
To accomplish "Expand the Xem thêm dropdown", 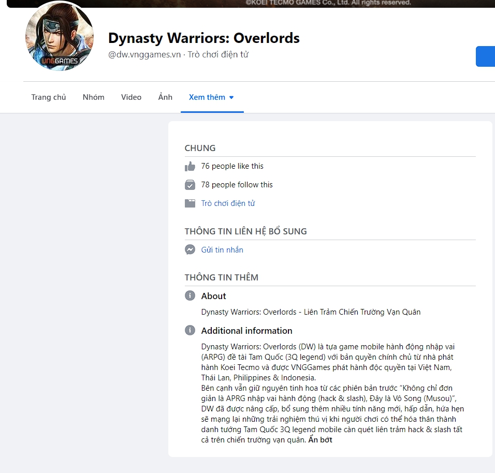I will (211, 97).
